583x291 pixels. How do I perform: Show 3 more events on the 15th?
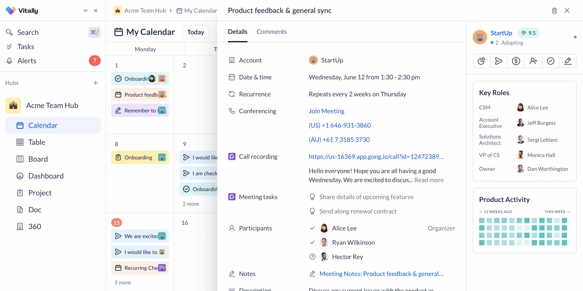pyautogui.click(x=123, y=283)
